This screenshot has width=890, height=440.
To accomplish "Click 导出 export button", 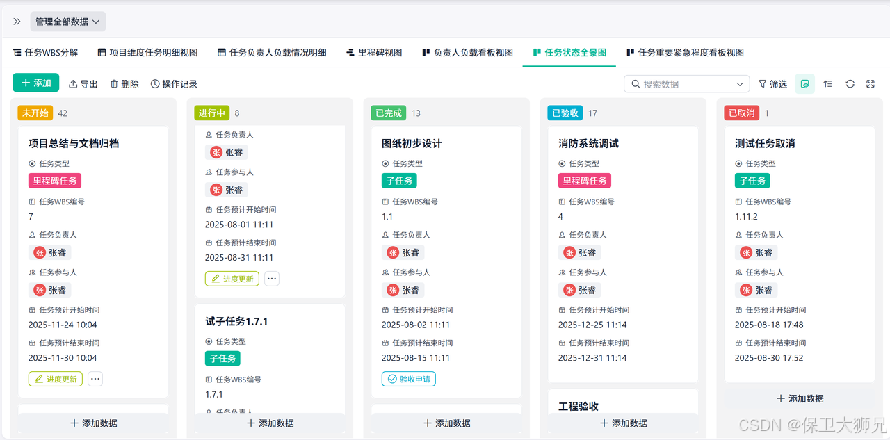I will click(83, 84).
